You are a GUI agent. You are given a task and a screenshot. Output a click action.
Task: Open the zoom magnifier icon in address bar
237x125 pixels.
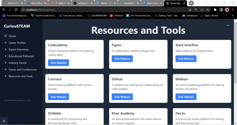[196, 10]
